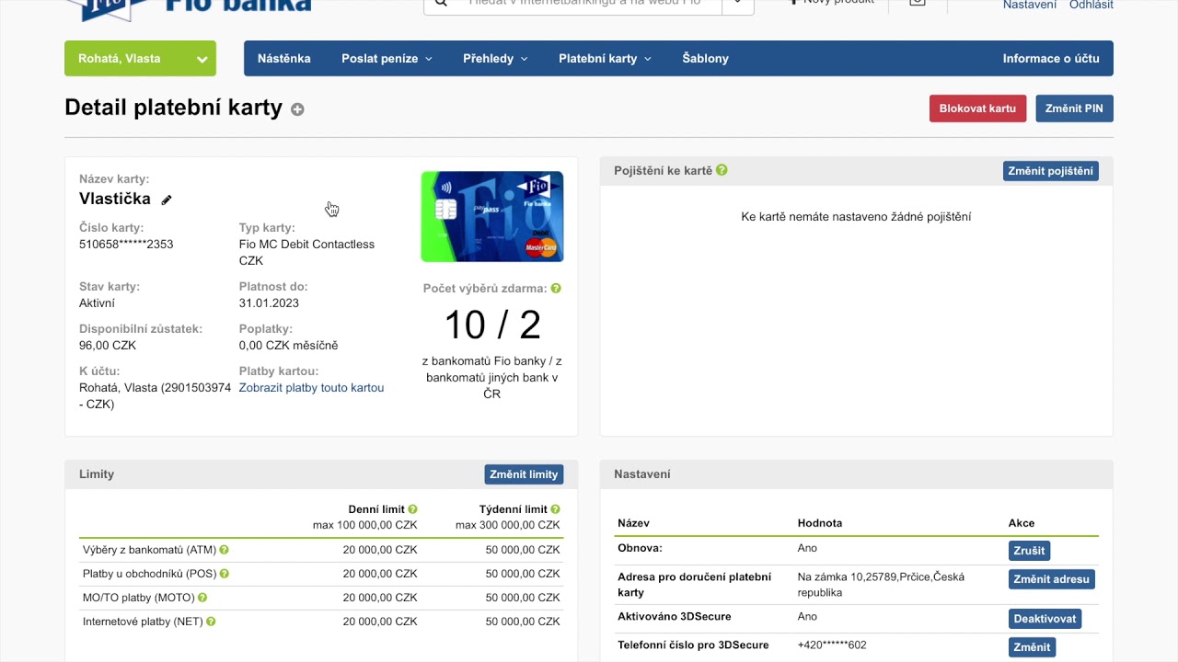Click Ke kartě nemáte nastaveno žádné pojištění
The height and width of the screenshot is (662, 1178).
click(x=856, y=217)
